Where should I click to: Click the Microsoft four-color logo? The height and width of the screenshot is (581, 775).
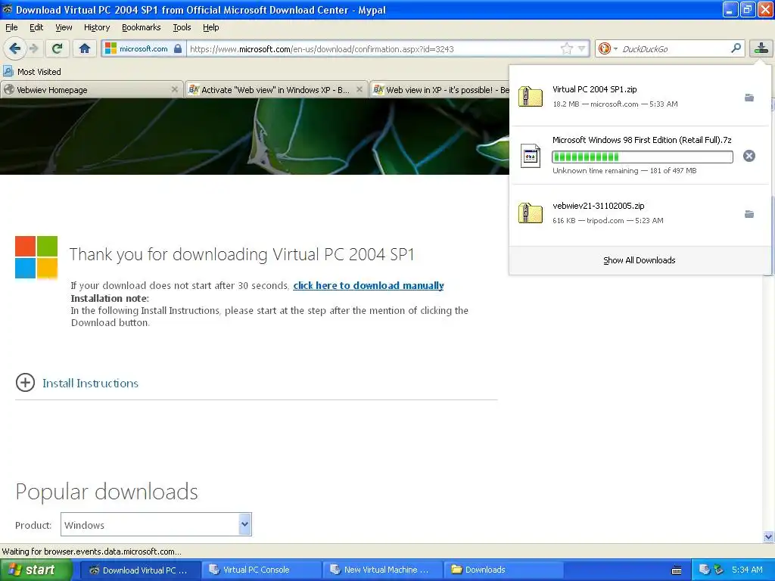[x=36, y=257]
